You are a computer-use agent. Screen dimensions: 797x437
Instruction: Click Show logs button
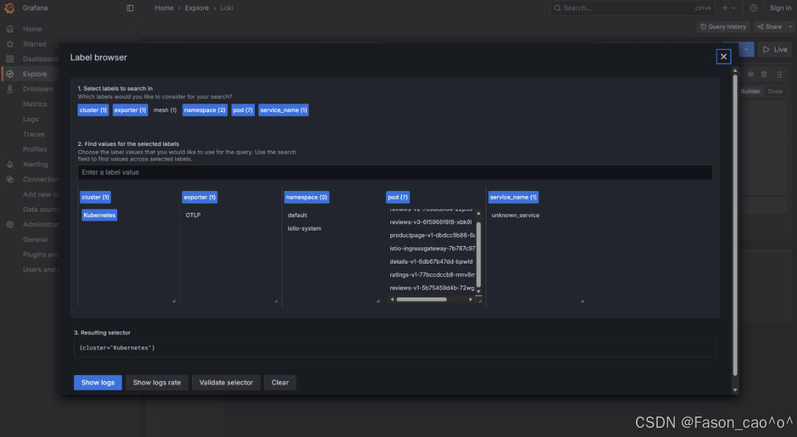(98, 383)
